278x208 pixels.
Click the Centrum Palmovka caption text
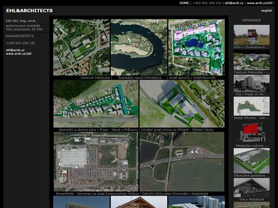tap(95, 78)
